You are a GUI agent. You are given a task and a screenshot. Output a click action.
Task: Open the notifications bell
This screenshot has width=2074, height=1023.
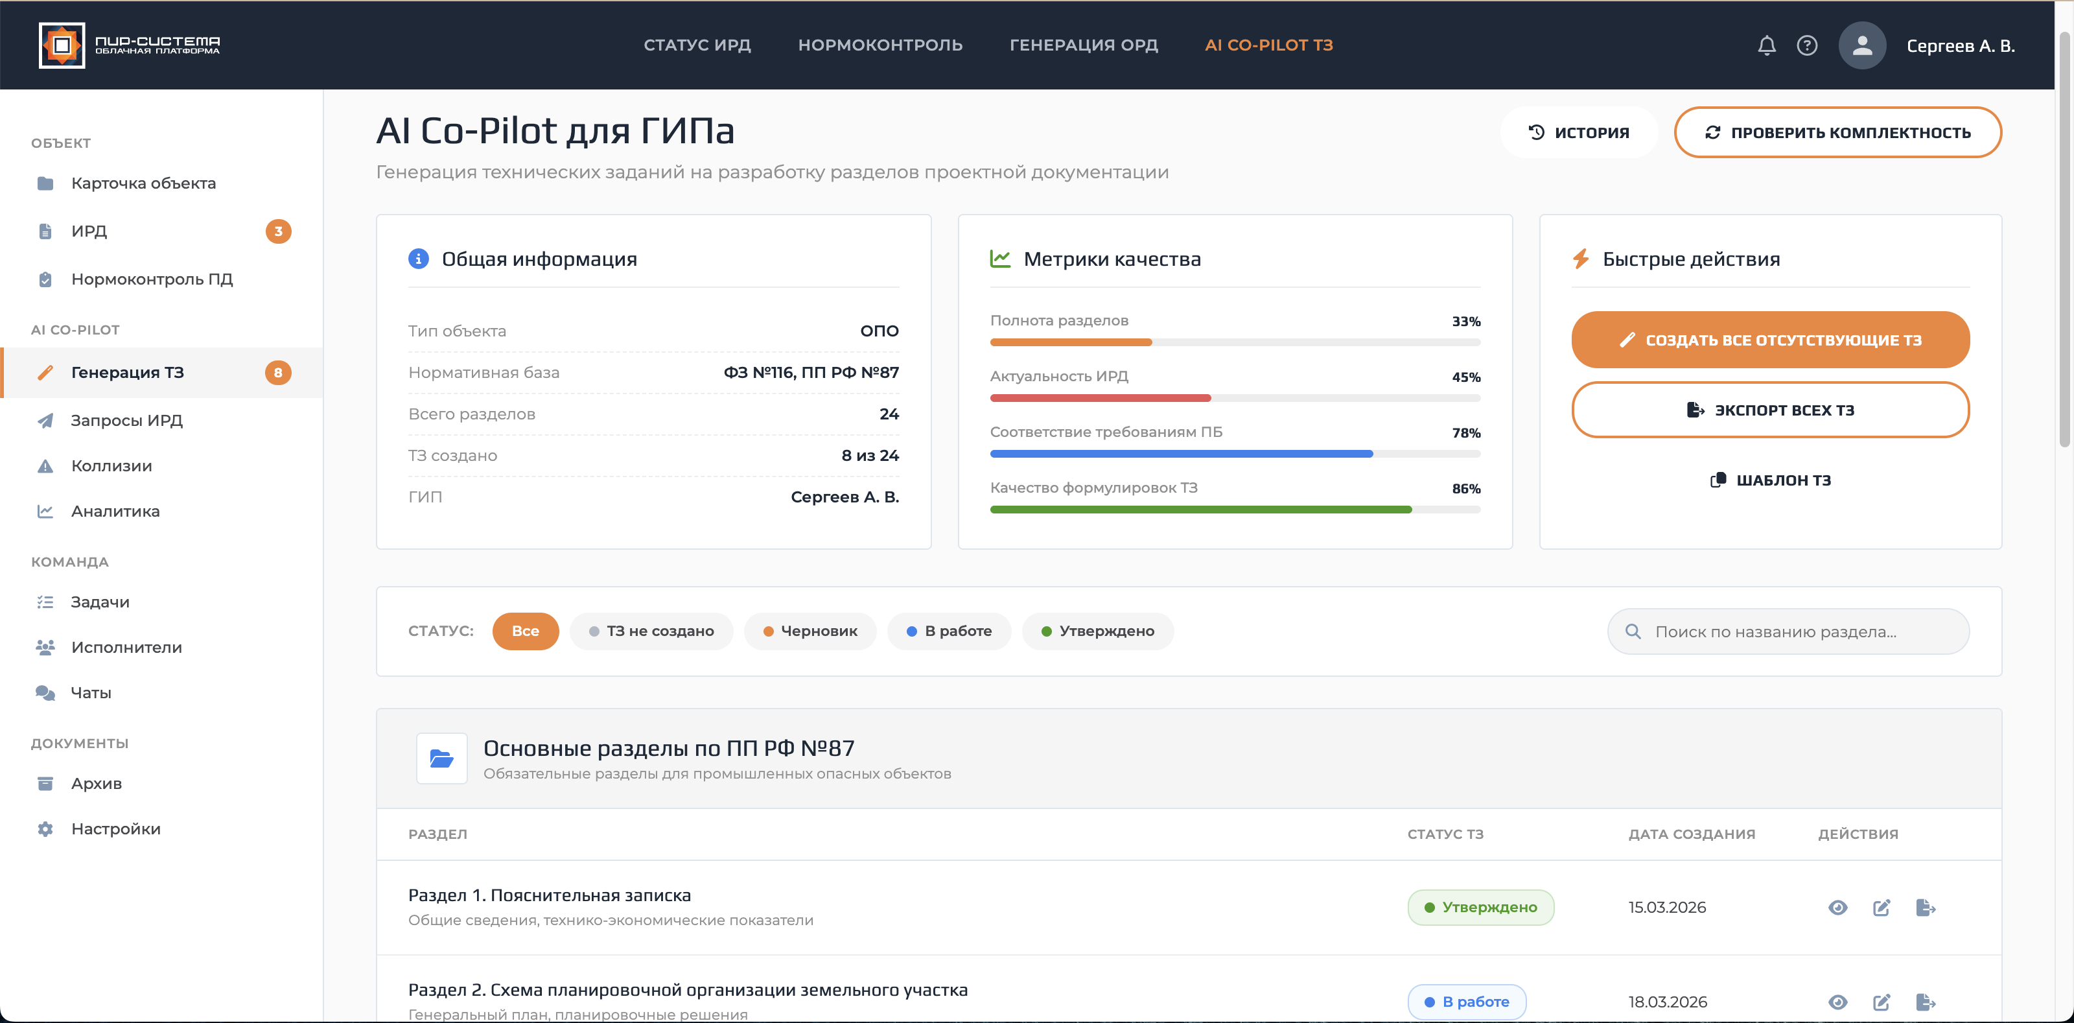pos(1766,46)
